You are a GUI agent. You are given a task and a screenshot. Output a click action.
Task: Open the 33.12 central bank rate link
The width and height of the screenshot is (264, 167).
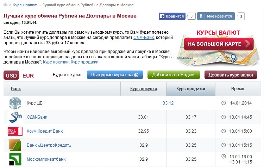(168, 103)
